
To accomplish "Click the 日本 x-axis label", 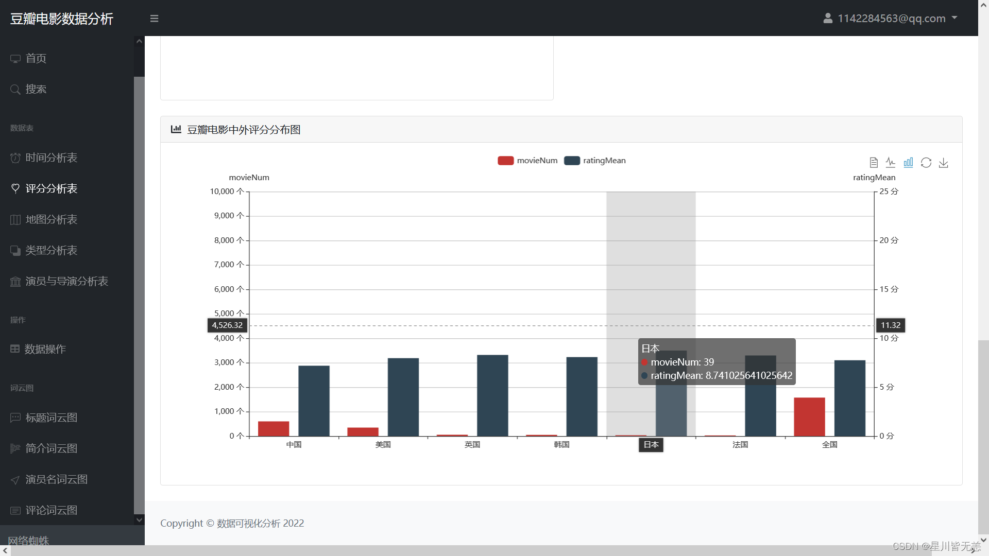I will (651, 445).
